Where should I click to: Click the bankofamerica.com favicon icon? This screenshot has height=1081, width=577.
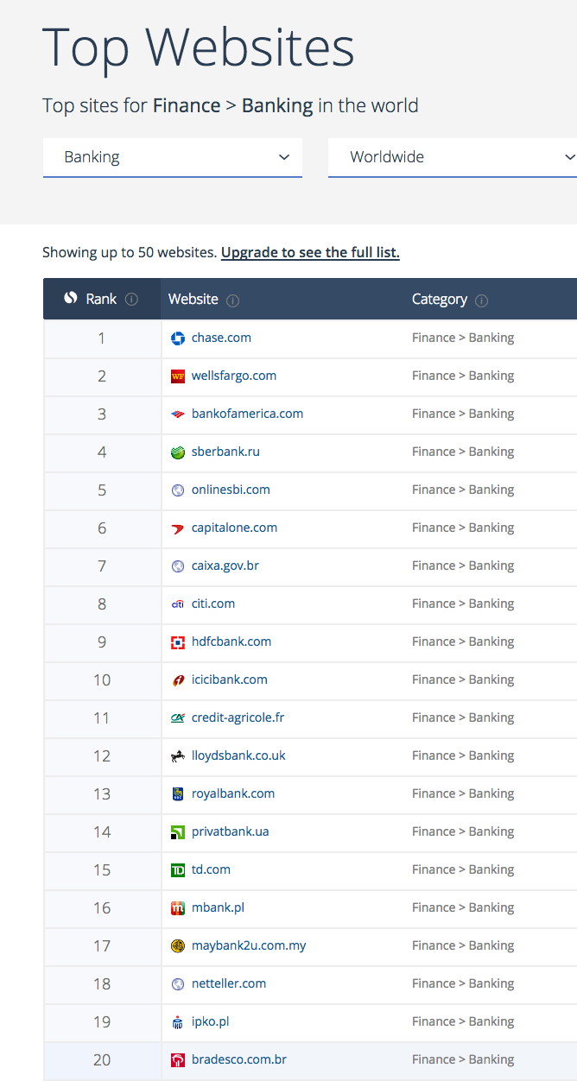pyautogui.click(x=178, y=414)
